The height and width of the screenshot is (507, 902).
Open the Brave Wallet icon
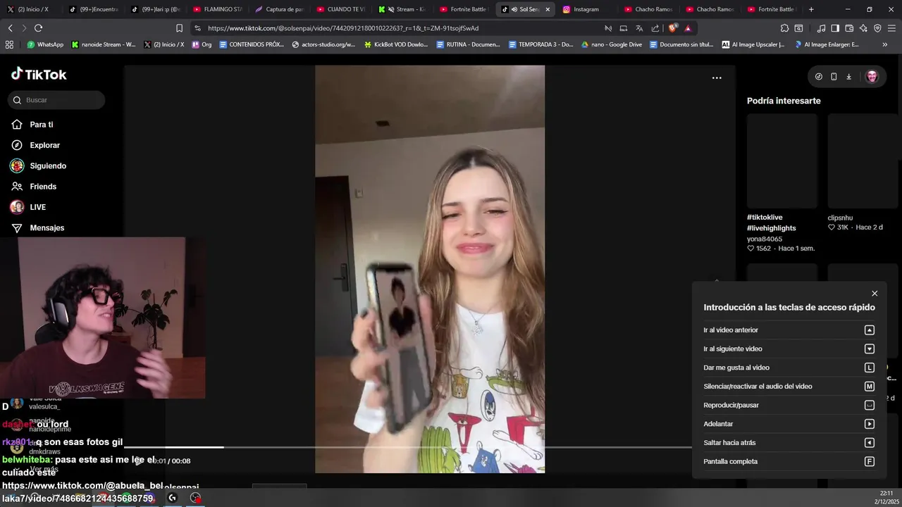point(849,28)
